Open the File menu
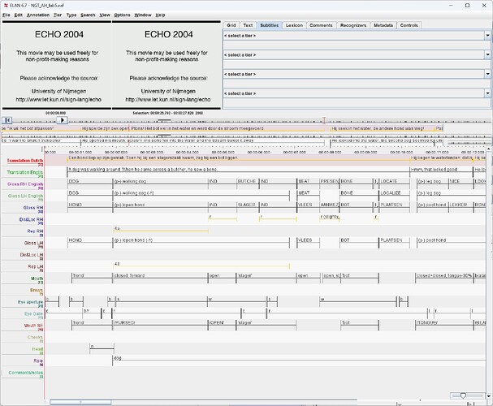This screenshot has width=493, height=406. (x=6, y=15)
